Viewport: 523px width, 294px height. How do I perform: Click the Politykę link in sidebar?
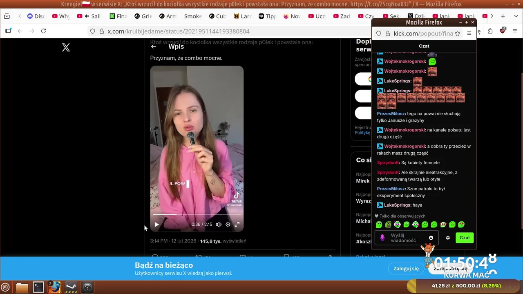point(362,133)
